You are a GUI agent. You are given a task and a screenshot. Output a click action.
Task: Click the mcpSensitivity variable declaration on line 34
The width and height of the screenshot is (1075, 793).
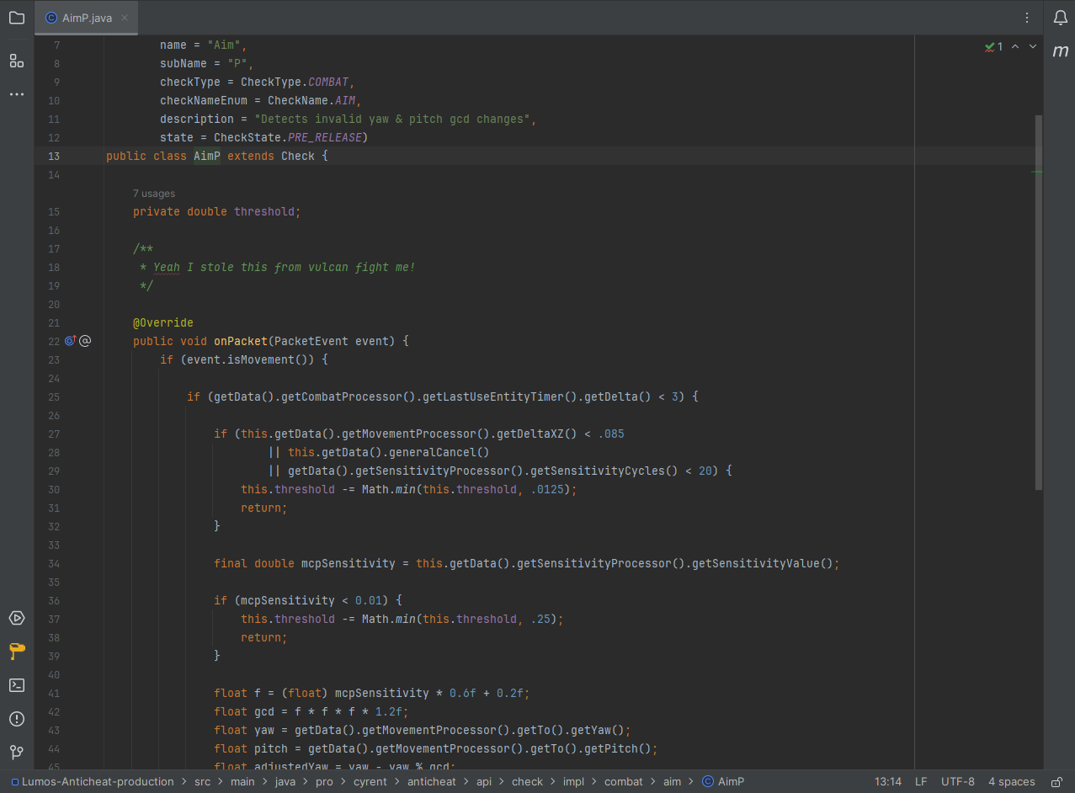click(x=349, y=563)
